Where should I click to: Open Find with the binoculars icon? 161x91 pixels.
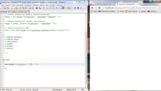click(x=37, y=8)
